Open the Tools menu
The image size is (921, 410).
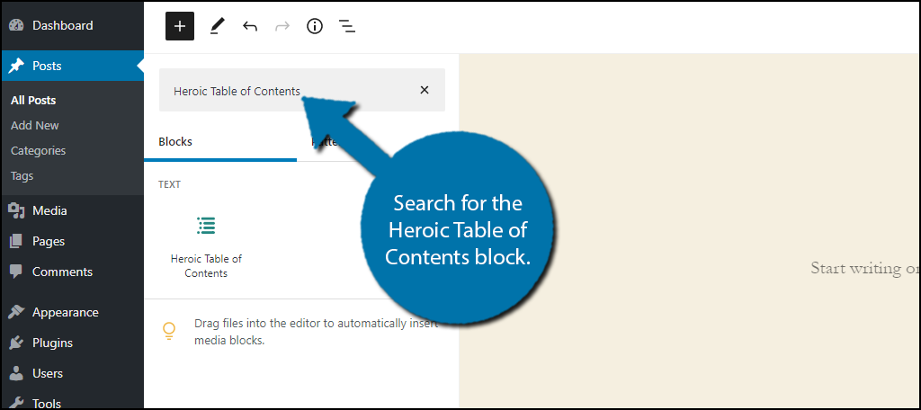(72, 401)
